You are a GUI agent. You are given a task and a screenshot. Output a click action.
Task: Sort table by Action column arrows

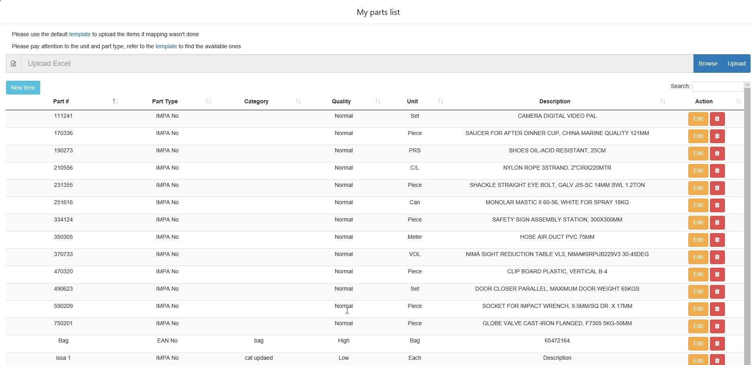(x=739, y=101)
